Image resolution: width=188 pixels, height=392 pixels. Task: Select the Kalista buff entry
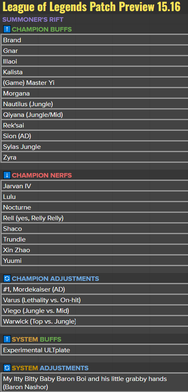tap(94, 72)
